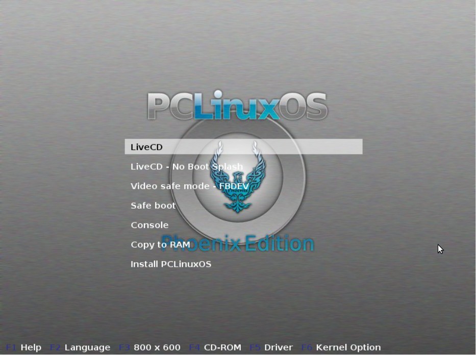This screenshot has height=355, width=476.
Task: Open the F6 Kernel Option setting
Action: [x=341, y=347]
